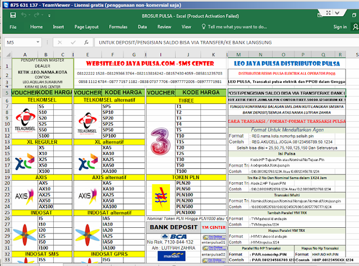
Task: Select cell with code XA100 under XL alternatif
Action: pyautogui.click(x=112, y=171)
